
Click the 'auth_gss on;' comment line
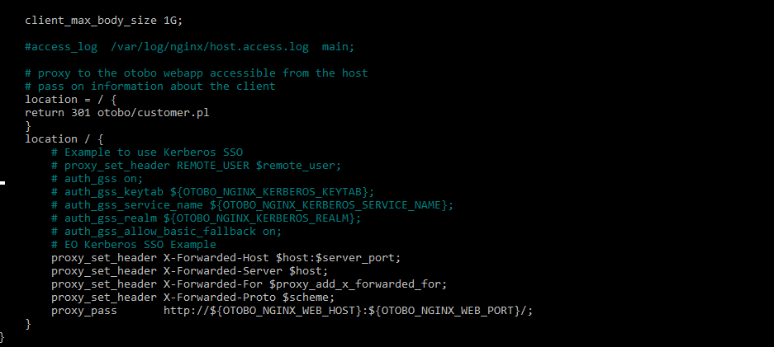pyautogui.click(x=97, y=178)
